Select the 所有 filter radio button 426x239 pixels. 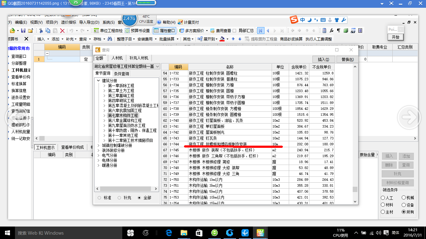coord(404,212)
